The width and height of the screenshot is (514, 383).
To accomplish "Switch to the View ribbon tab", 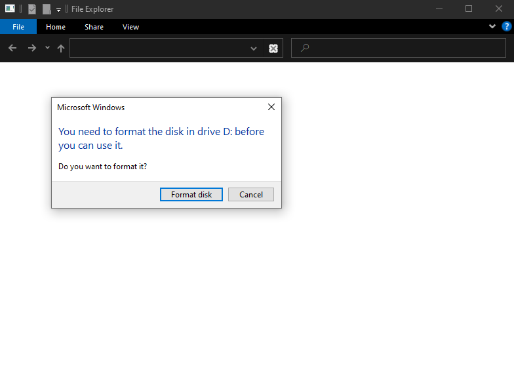I will coord(131,27).
